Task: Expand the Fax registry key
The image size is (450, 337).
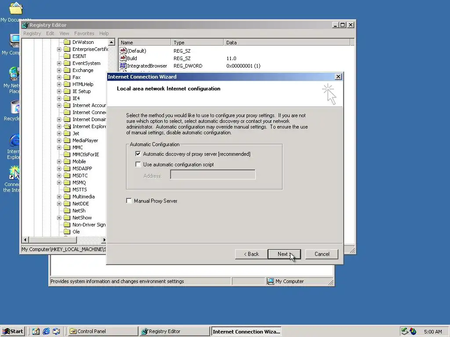Action: [59, 77]
